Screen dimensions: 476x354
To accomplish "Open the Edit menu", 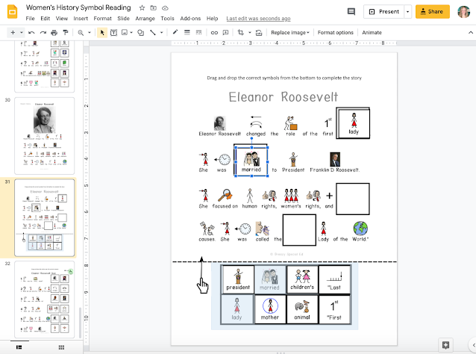I will [x=45, y=19].
